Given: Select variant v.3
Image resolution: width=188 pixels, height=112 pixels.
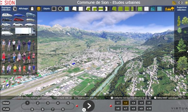Looking at the screenshot, I should [133, 103].
